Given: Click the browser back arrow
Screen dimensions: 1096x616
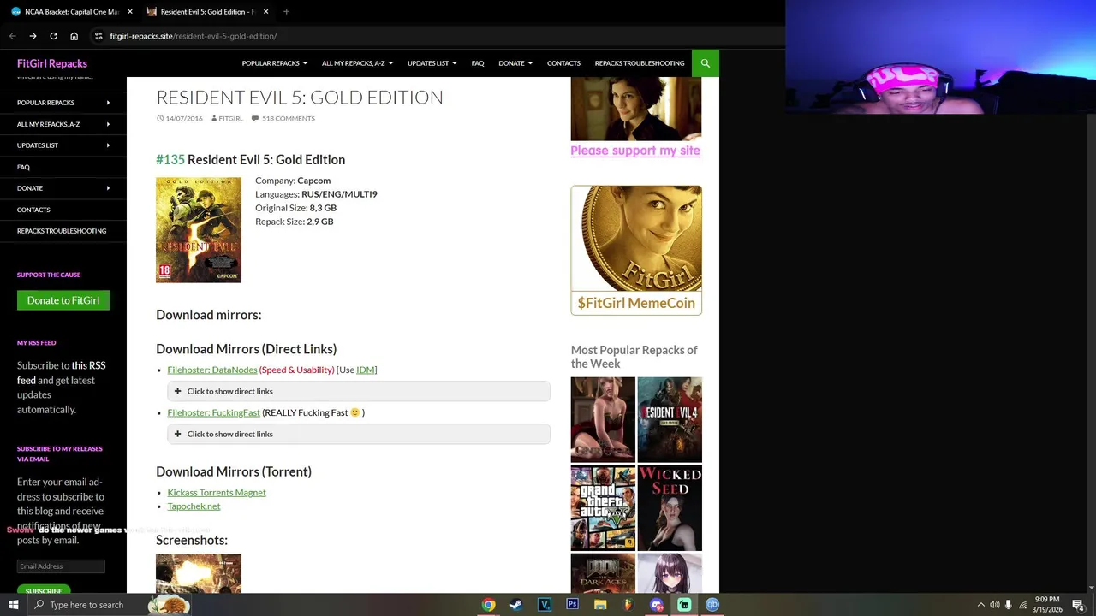Looking at the screenshot, I should click(12, 36).
